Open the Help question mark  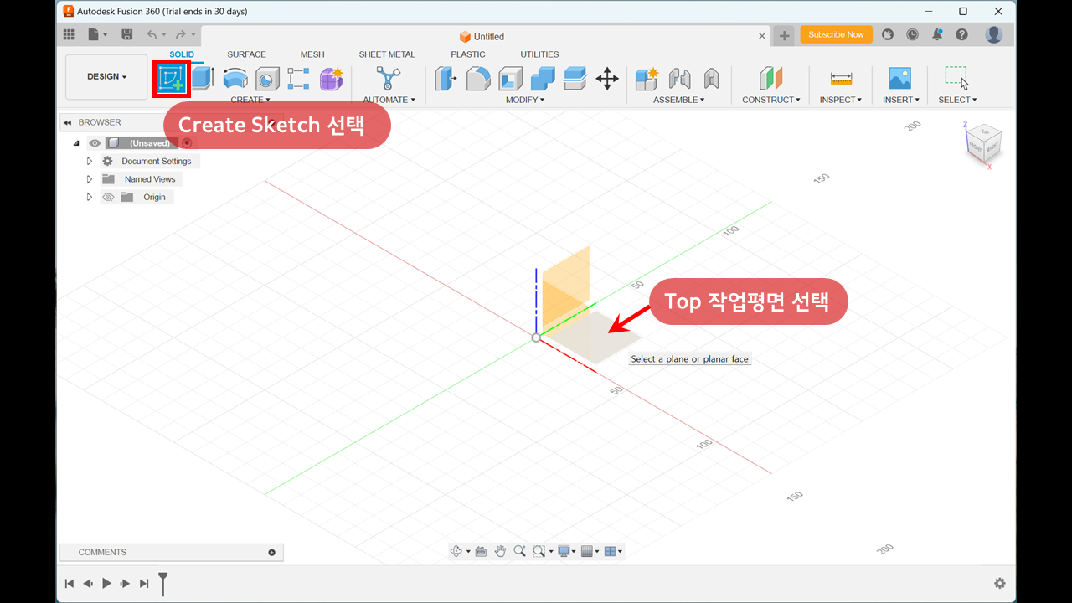click(x=961, y=34)
